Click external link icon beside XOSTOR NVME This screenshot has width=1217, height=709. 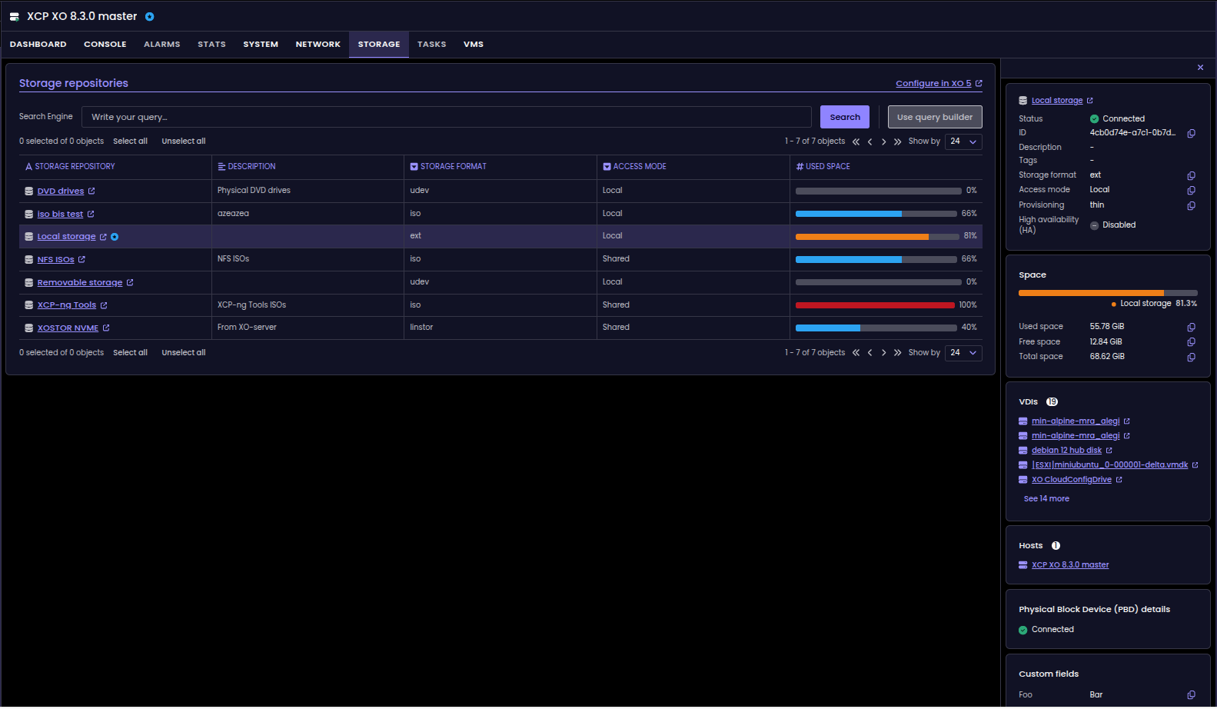[x=106, y=328]
